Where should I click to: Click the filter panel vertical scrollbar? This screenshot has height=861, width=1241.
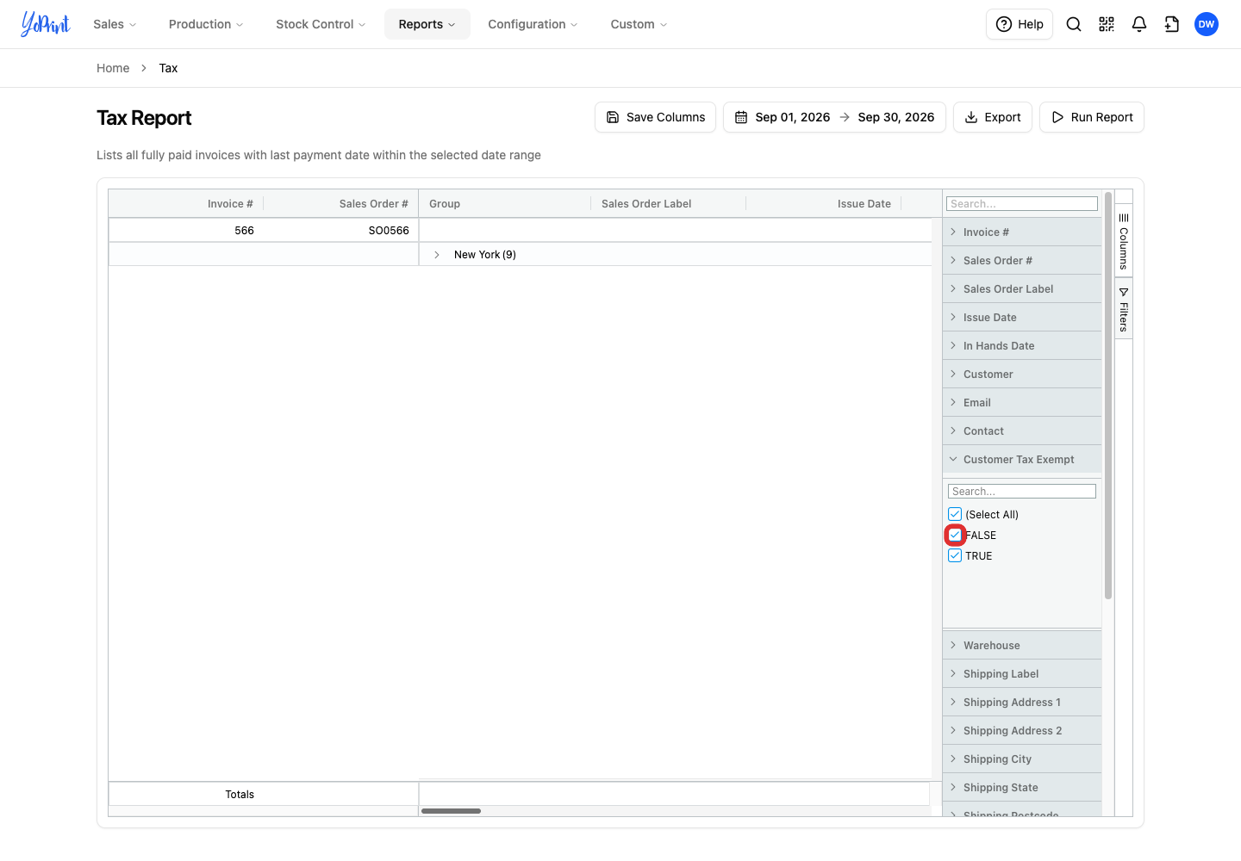(x=1108, y=396)
